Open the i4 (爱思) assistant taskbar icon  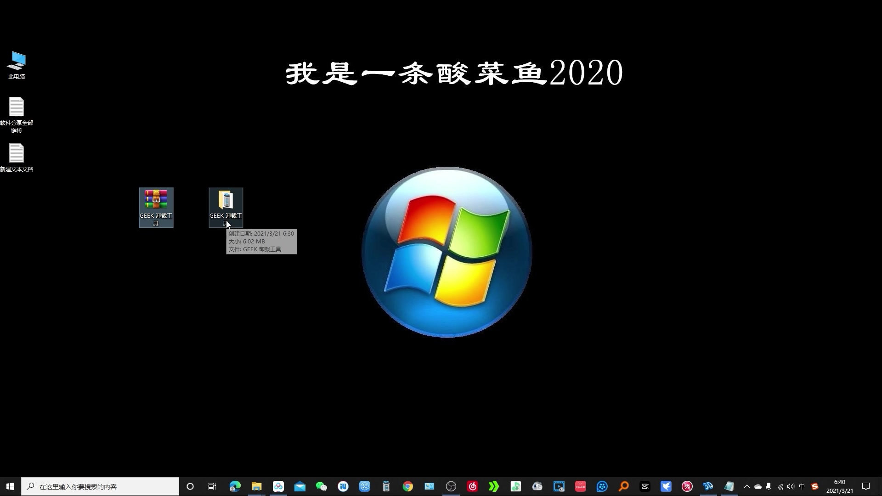(343, 486)
